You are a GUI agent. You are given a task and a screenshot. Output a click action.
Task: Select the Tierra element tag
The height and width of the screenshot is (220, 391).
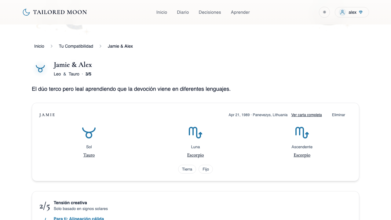coord(187,169)
